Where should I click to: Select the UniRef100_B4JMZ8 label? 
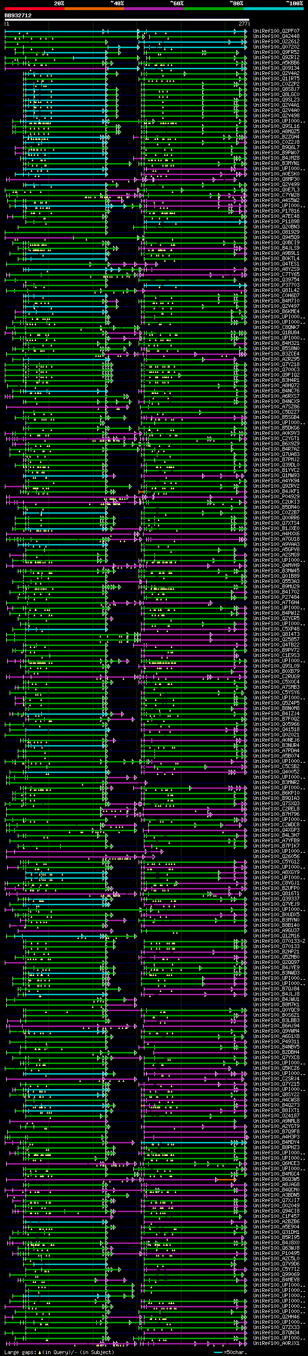click(x=276, y=158)
